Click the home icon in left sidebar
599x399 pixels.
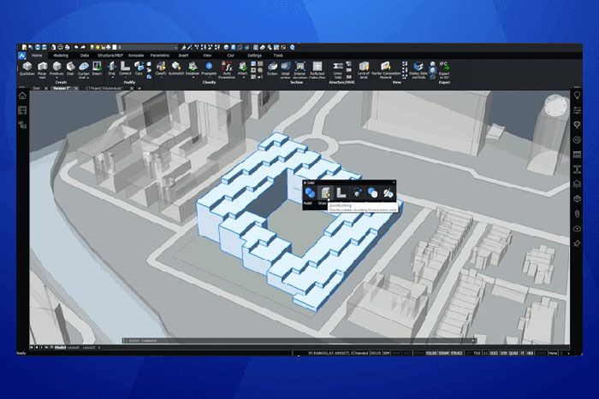click(x=22, y=96)
